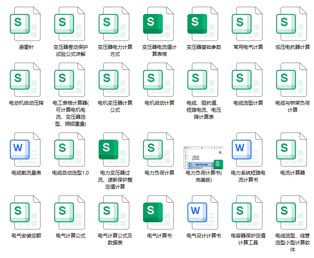
Task: Click the label 电力负荷计算书(完美版)
Action: (x=204, y=176)
